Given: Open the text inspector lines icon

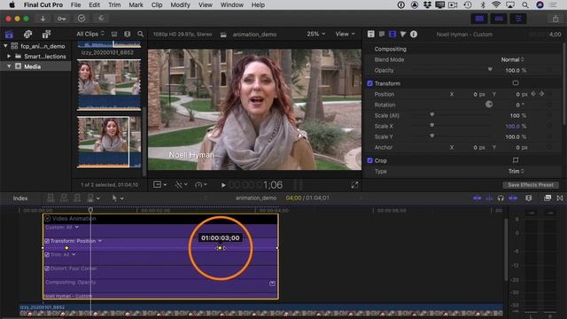Looking at the screenshot, I should pos(382,34).
